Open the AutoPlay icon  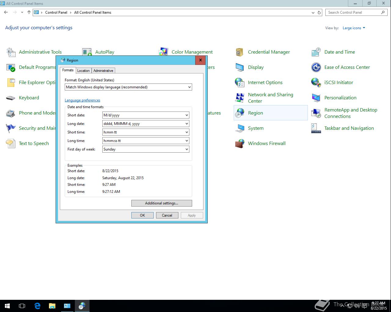pyautogui.click(x=87, y=52)
